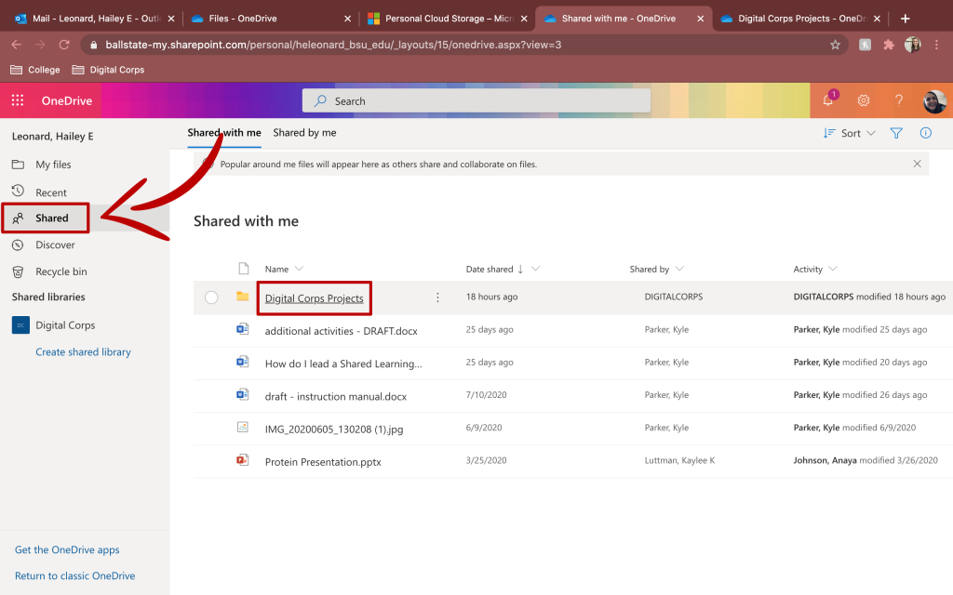The width and height of the screenshot is (953, 595).
Task: Select the Digital Corps Projects row checkbox
Action: [211, 297]
